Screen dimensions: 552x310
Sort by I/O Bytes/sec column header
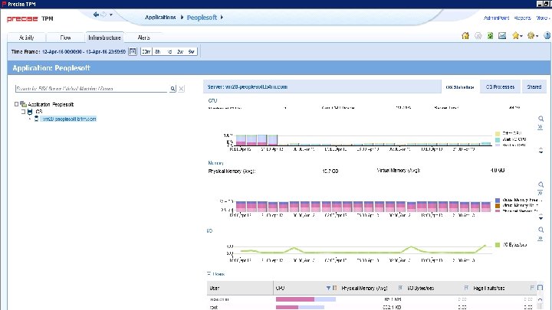(421, 288)
